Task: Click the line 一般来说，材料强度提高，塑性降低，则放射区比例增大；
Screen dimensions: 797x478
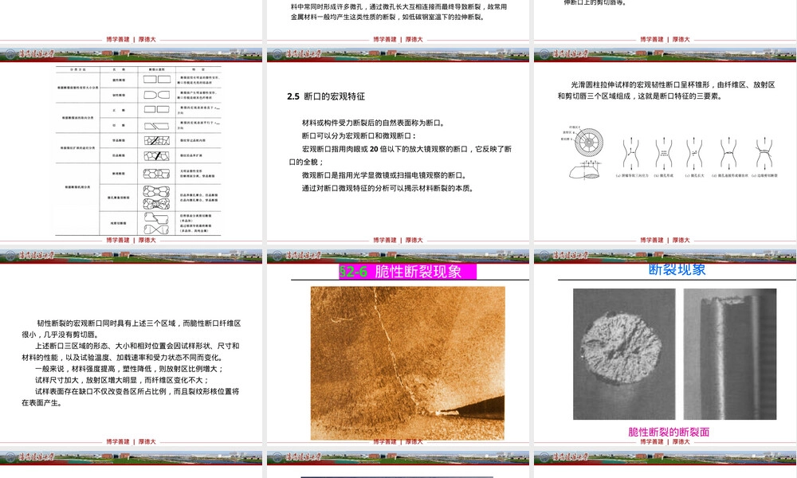Action: click(x=129, y=369)
